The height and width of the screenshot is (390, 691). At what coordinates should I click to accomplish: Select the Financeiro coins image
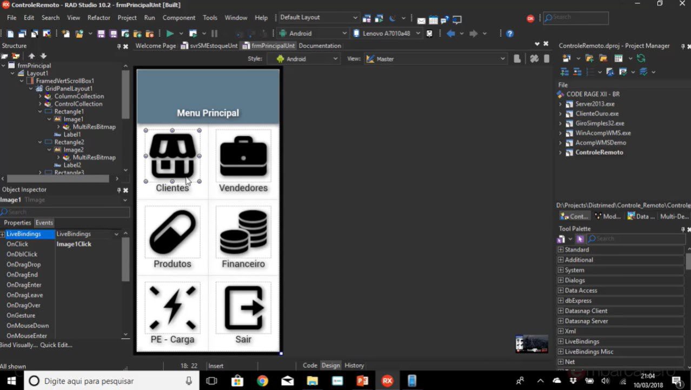(243, 232)
